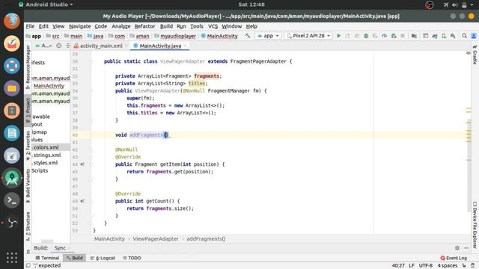Open the Android Studio top bar app menu
The height and width of the screenshot is (269, 479).
[46, 4]
